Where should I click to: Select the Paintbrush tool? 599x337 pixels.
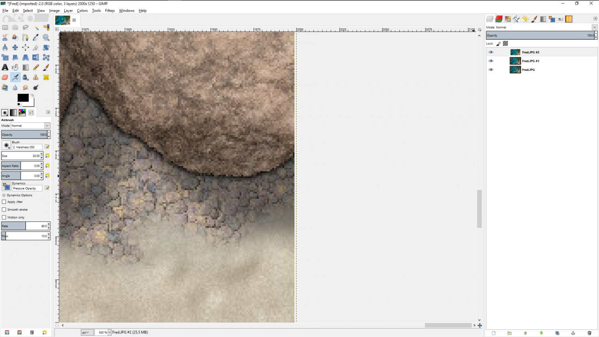coord(46,68)
